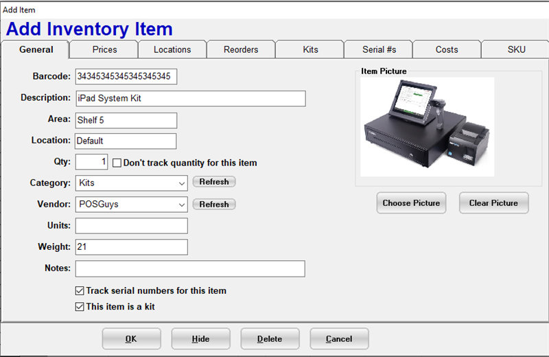Toggle the This item is a kit checkbox
Screen dimensions: 549x357
click(80, 307)
